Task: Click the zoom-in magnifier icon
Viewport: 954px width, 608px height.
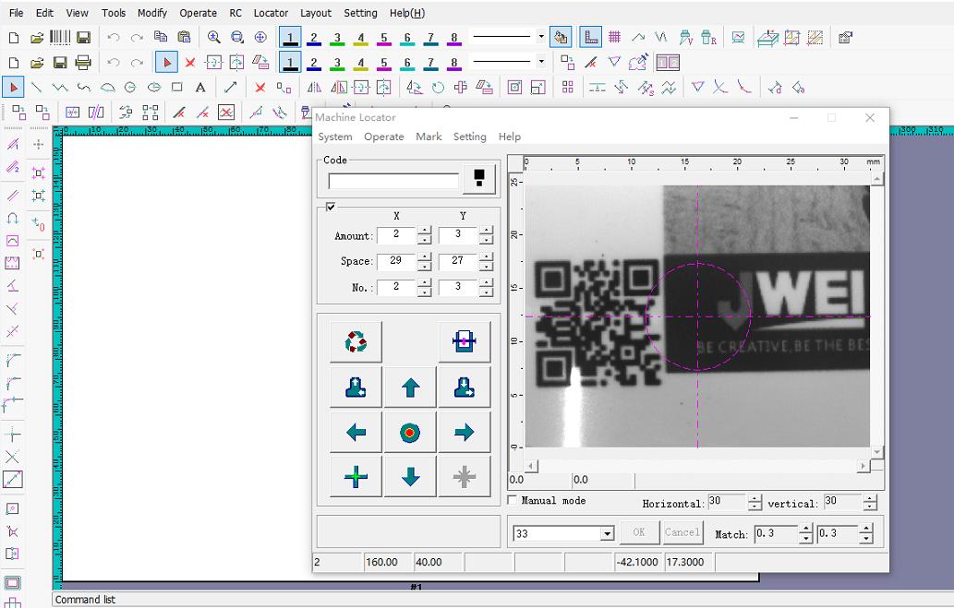Action: tap(213, 37)
